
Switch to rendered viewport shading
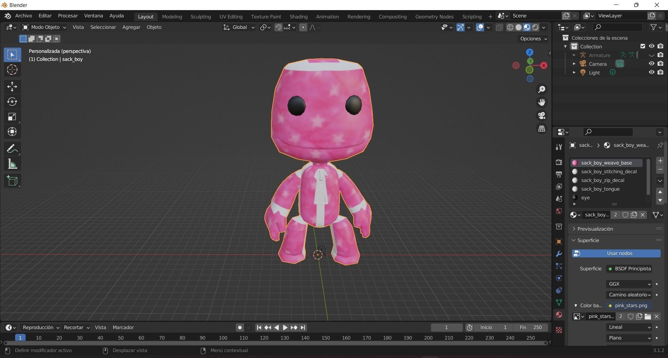pyautogui.click(x=535, y=27)
